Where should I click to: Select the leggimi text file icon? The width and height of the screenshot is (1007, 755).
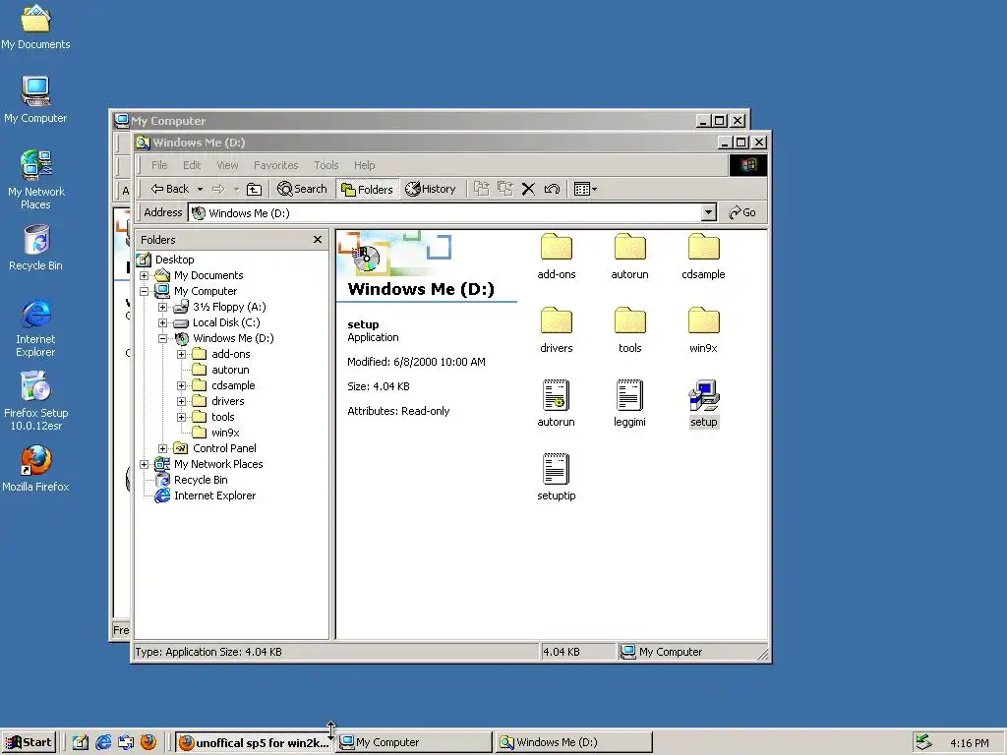click(x=629, y=395)
